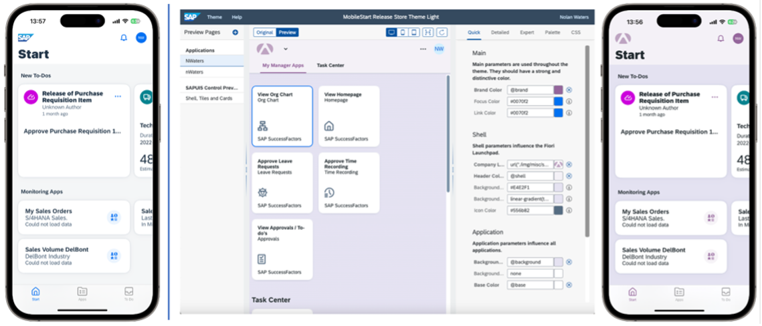Screen dimensions: 762x326
Task: Select Preview view toggle
Action: (287, 33)
